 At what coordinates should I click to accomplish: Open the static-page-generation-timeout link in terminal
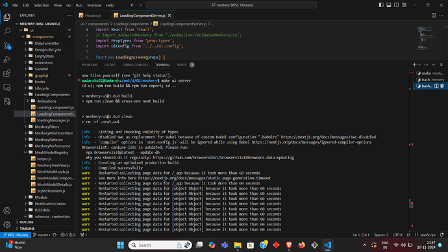205,178
